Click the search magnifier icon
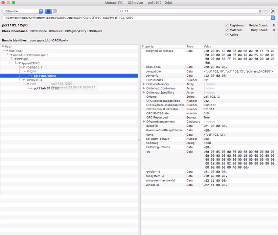This screenshot has height=235, width=278. [x=122, y=11]
